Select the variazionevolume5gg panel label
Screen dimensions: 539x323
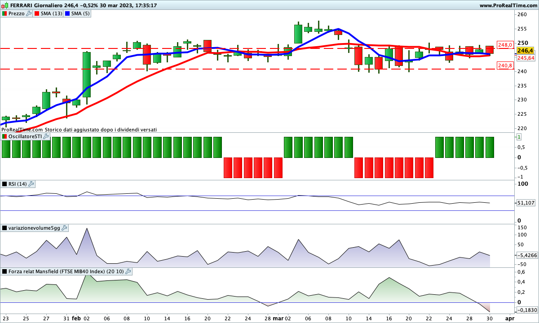tap(34, 228)
